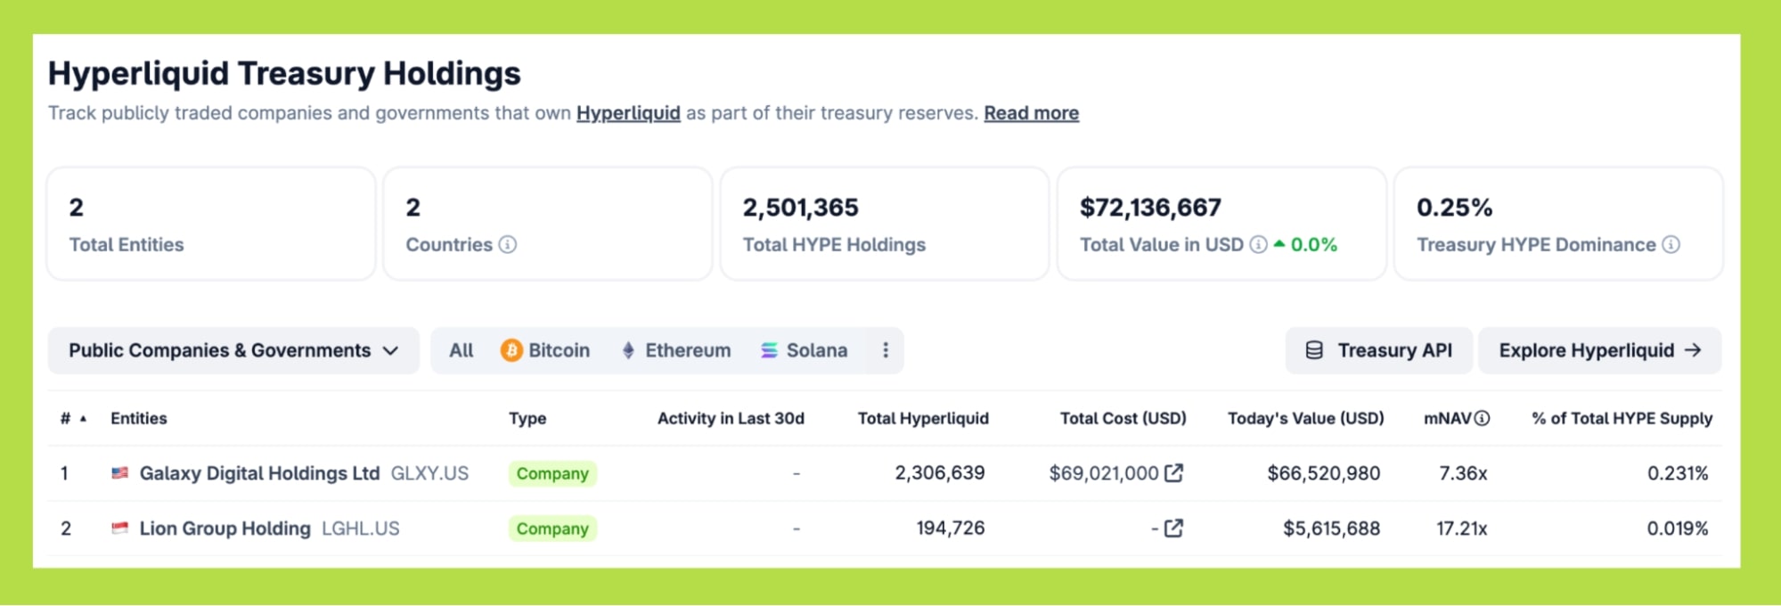1781x606 pixels.
Task: Open the three-dot more coins menu
Action: [x=885, y=350]
